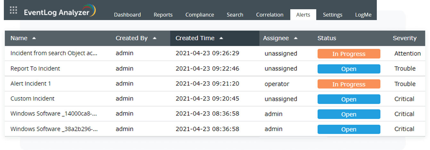Sort by Name column arrow
The image size is (430, 150).
click(x=34, y=38)
